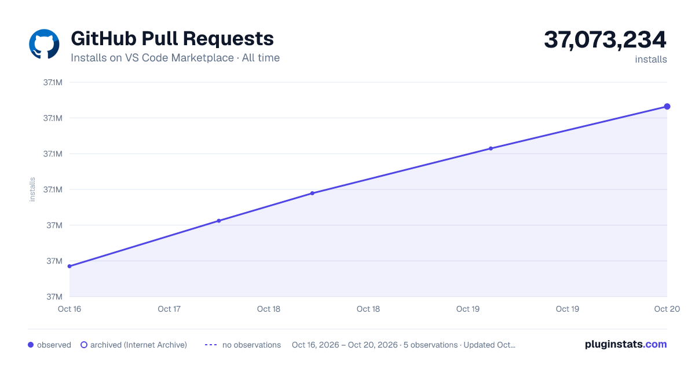Open the pluginstats.com link

(626, 344)
